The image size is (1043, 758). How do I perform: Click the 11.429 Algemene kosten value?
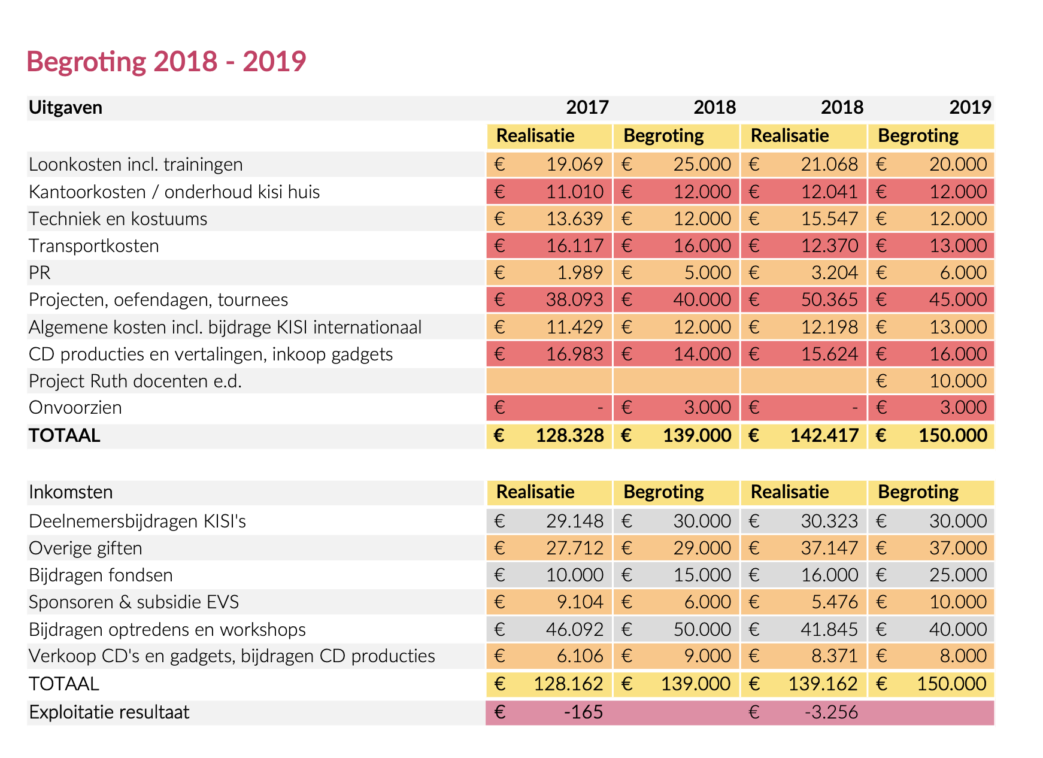[x=575, y=328]
